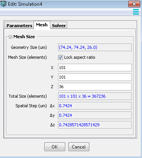Image resolution: width=142 pixels, height=158 pixels.
Task: Select the Δy spatial step value
Action: [95, 115]
